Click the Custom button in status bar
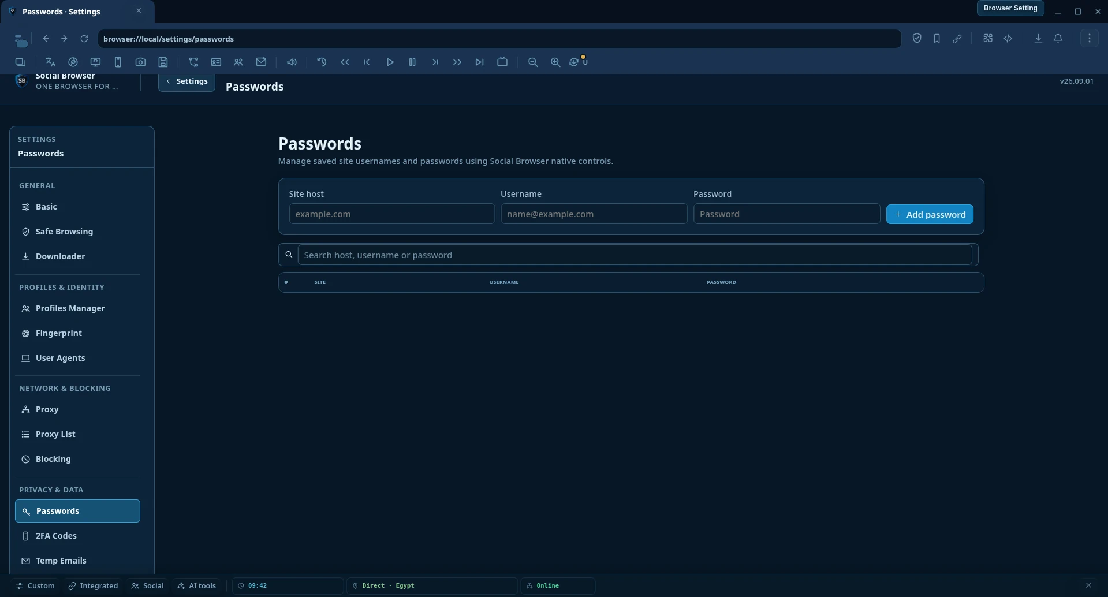The height and width of the screenshot is (597, 1108). pyautogui.click(x=35, y=585)
